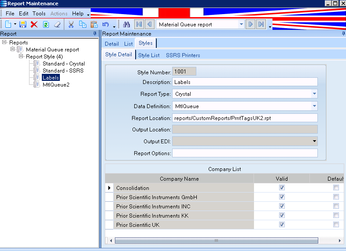Select the Labels tree item

(x=51, y=77)
